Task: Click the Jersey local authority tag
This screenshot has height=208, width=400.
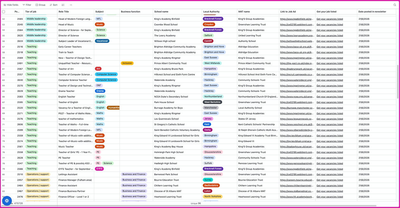Action: coord(208,119)
